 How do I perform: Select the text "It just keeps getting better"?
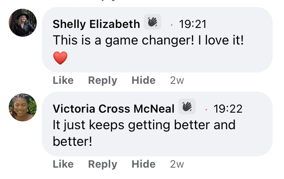[x=132, y=125]
